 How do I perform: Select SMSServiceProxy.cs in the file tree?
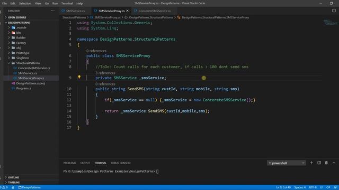[31, 78]
